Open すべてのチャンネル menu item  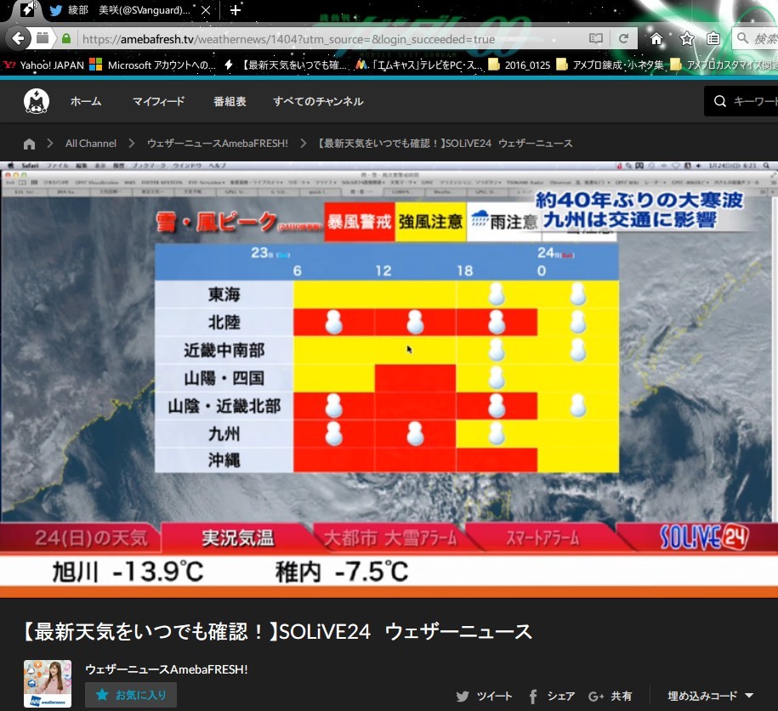click(x=318, y=101)
